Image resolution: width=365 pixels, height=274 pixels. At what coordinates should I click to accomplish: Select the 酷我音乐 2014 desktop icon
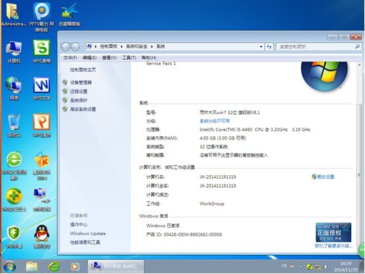coord(42,166)
